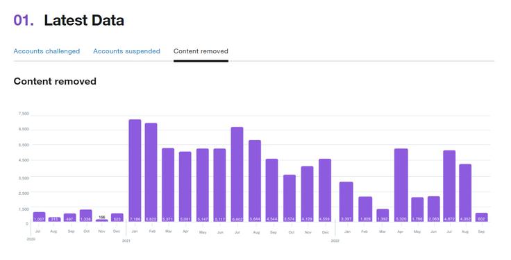Image resolution: width=511 pixels, height=260 pixels.
Task: Click the September 2021 bar
Action: pos(271,191)
